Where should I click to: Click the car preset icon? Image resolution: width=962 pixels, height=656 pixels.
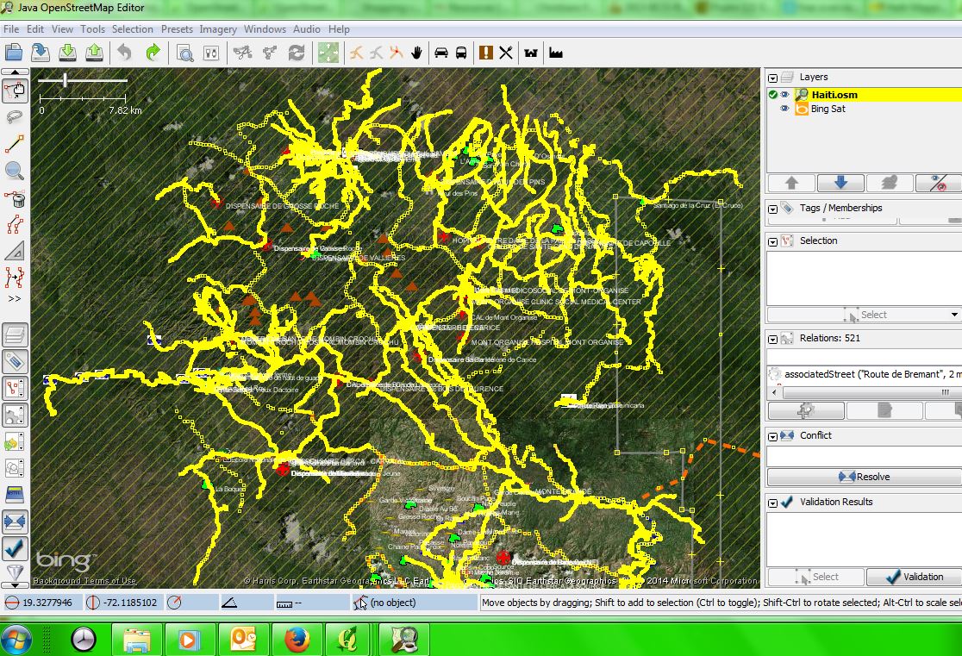point(441,53)
